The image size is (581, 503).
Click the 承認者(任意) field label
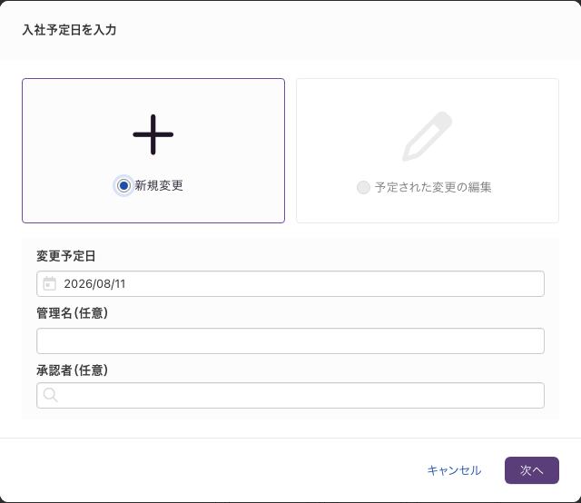click(x=73, y=370)
